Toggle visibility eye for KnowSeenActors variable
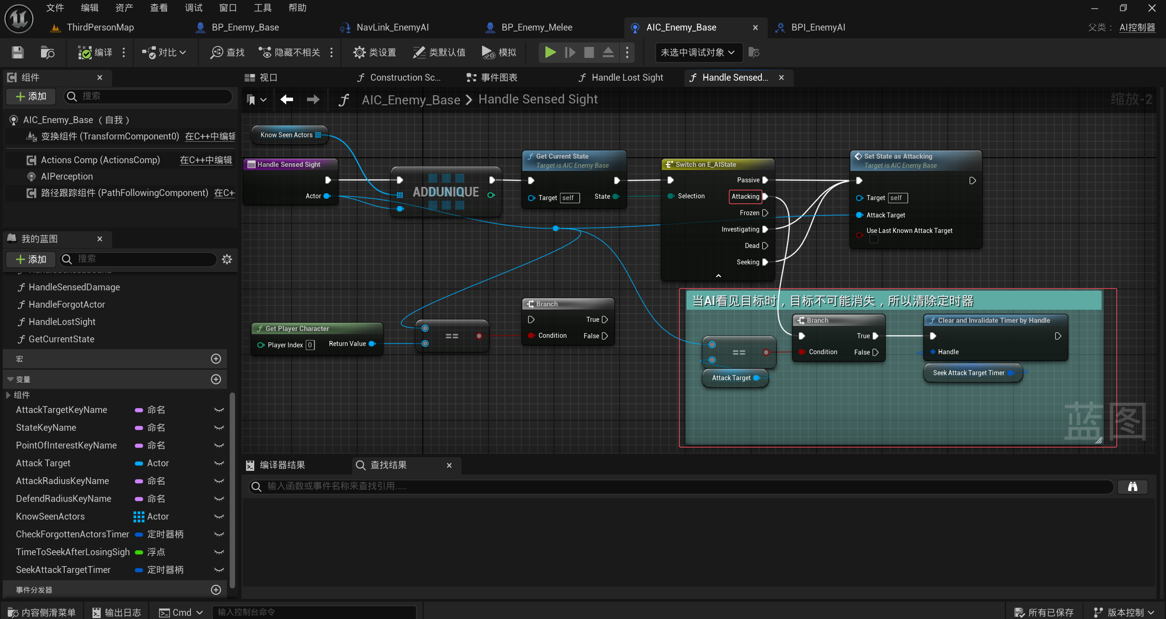 [x=219, y=516]
